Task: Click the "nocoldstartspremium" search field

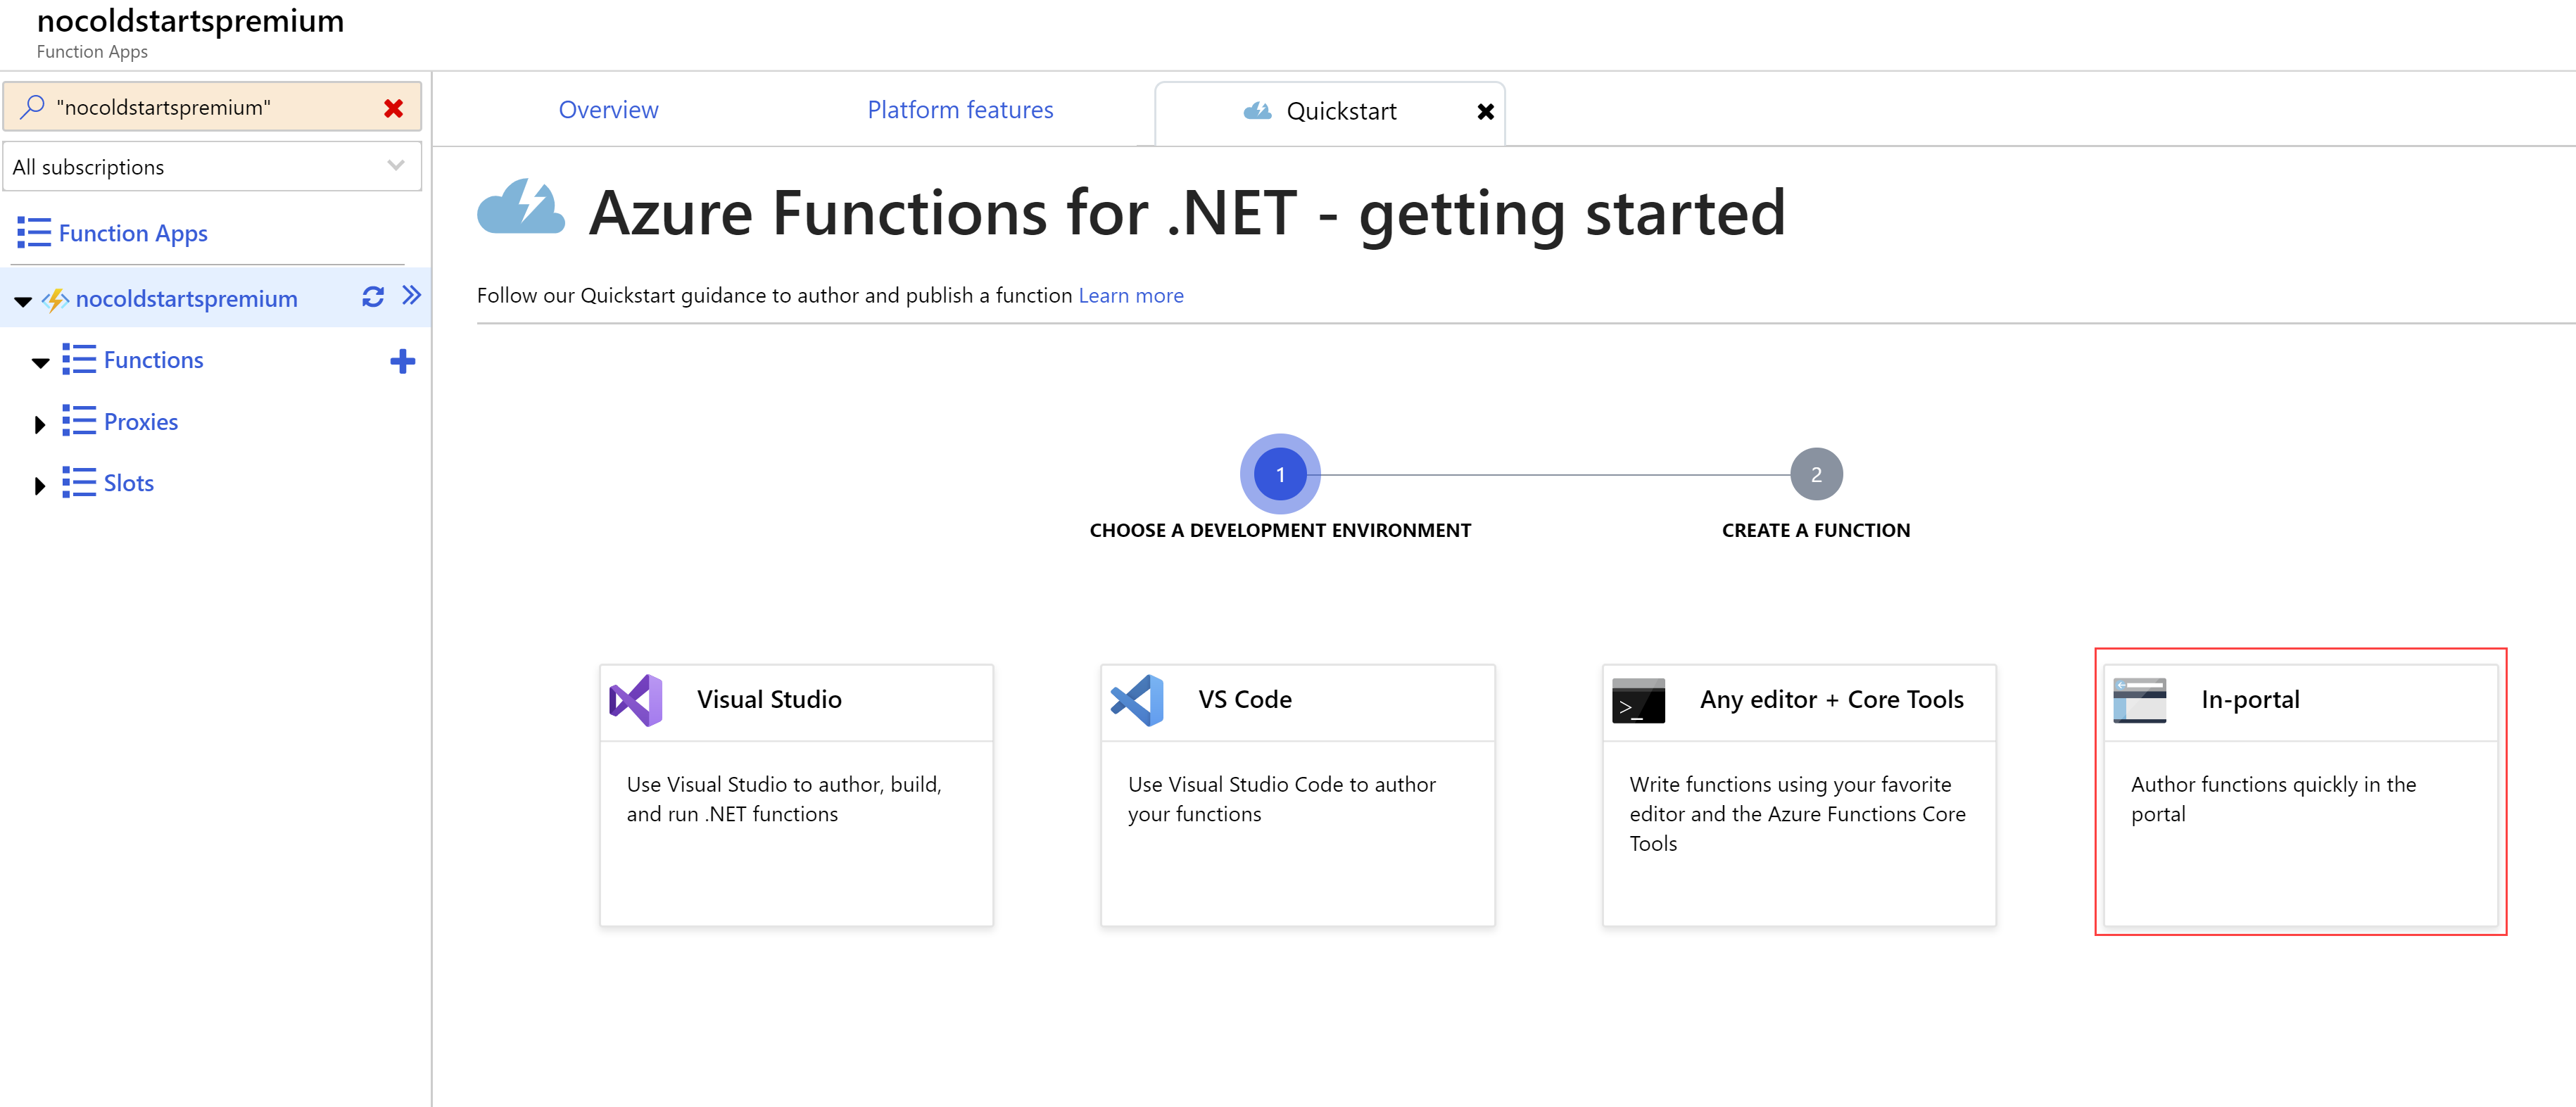Action: click(x=212, y=107)
